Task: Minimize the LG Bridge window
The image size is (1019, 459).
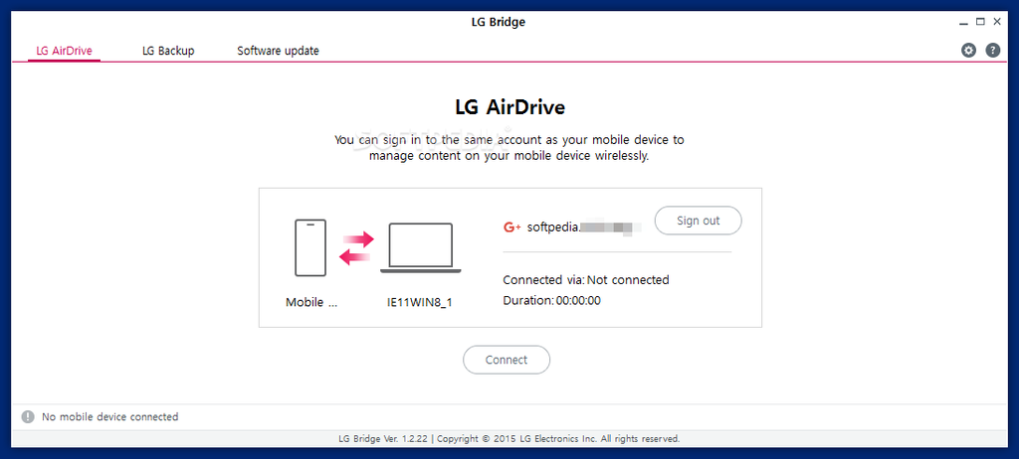Action: click(964, 21)
